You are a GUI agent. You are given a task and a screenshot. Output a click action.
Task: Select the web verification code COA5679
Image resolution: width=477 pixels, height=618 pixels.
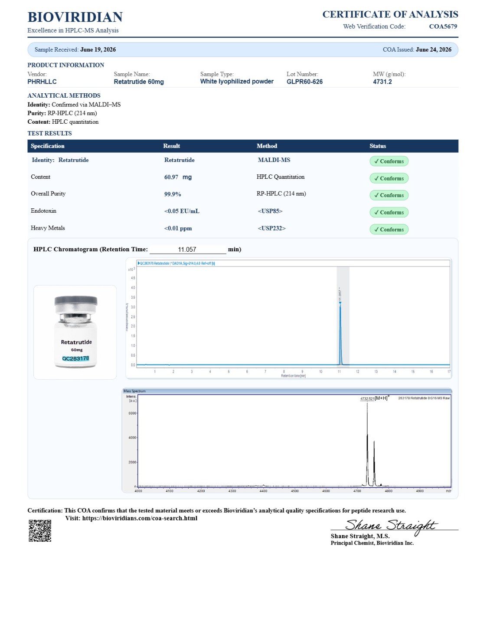tap(443, 26)
